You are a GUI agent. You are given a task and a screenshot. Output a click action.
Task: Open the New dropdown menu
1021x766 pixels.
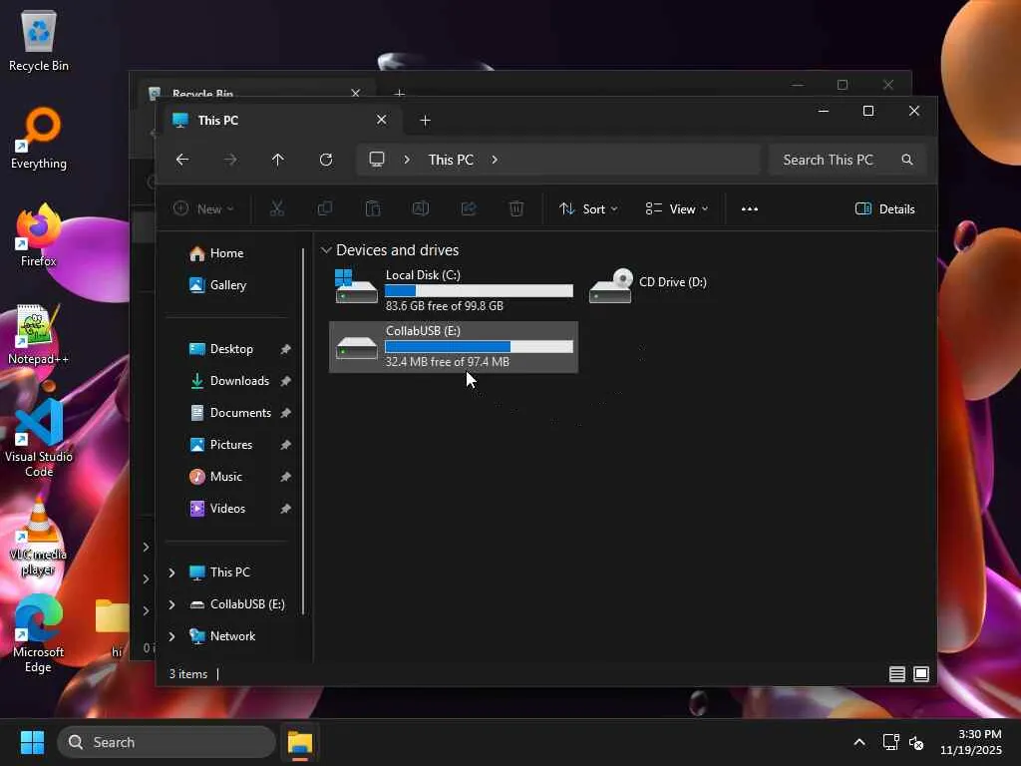203,209
